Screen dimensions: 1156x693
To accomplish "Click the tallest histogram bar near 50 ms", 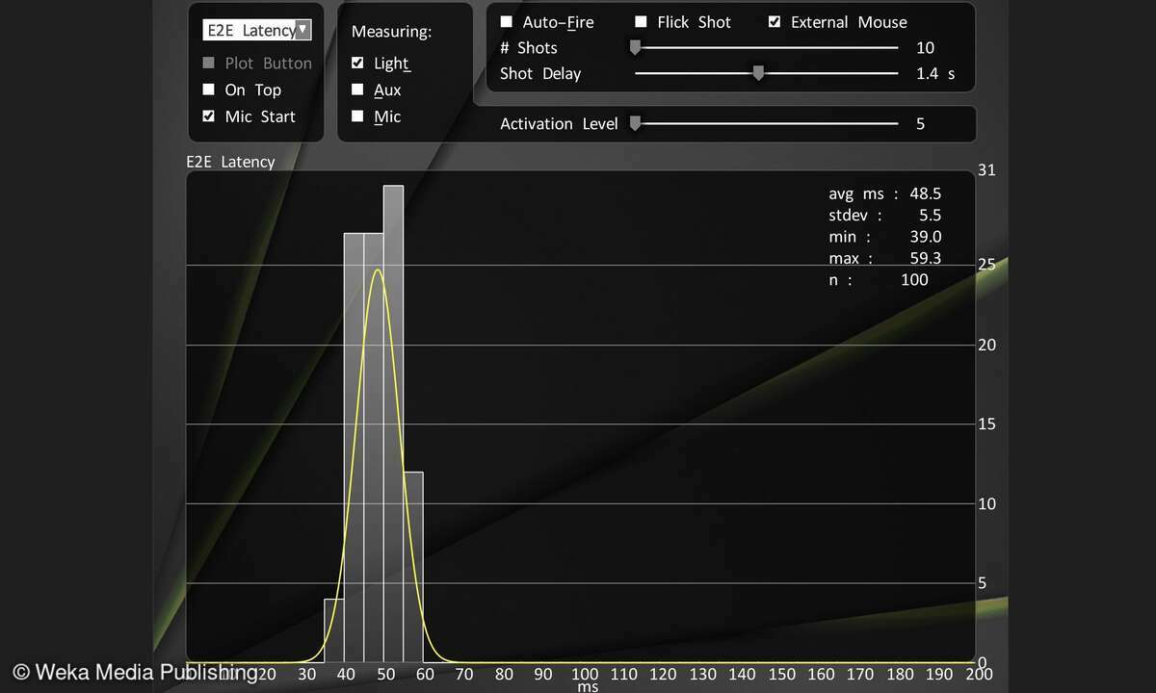I will [393, 423].
